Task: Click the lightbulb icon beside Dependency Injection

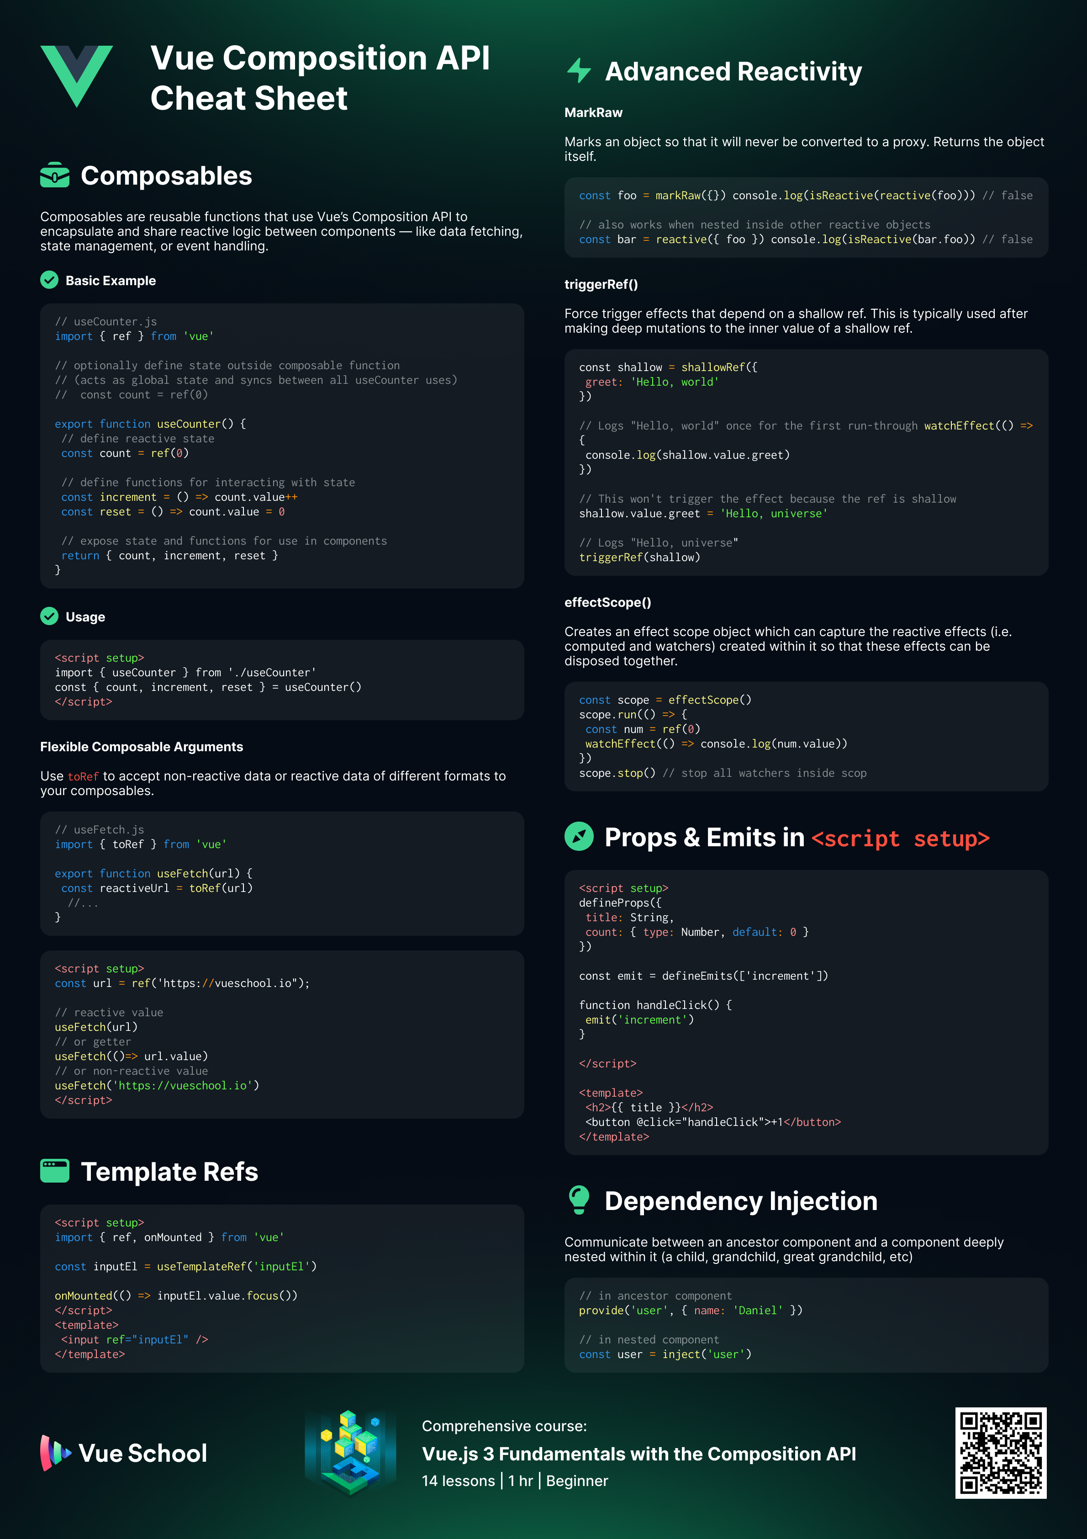Action: (579, 1200)
